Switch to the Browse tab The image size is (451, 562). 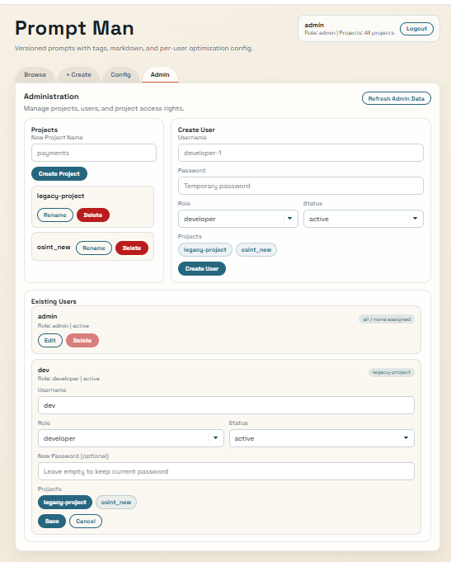35,74
